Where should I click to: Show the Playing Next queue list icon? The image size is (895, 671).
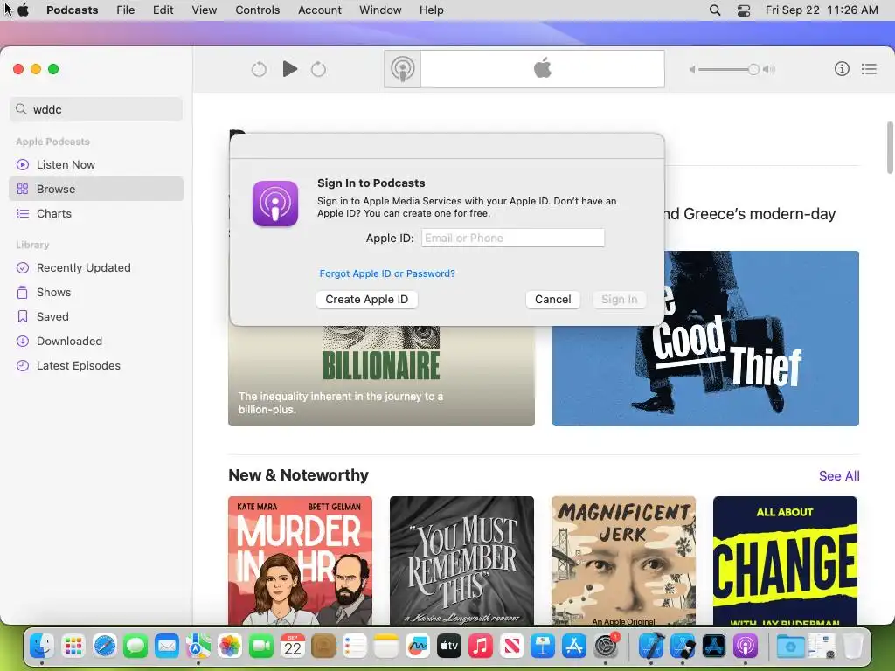869,69
